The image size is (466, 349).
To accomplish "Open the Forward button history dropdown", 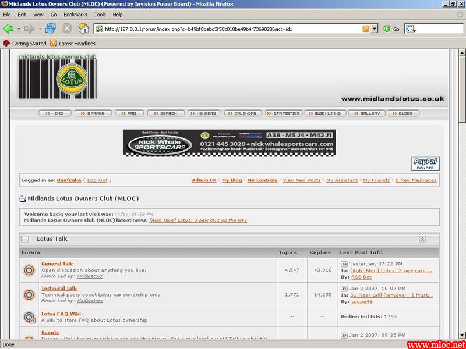I will tap(40, 29).
